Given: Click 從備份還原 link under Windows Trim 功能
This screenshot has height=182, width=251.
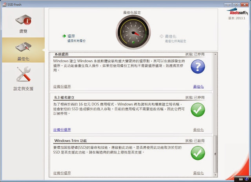Looking at the screenshot, I should coord(62,173).
